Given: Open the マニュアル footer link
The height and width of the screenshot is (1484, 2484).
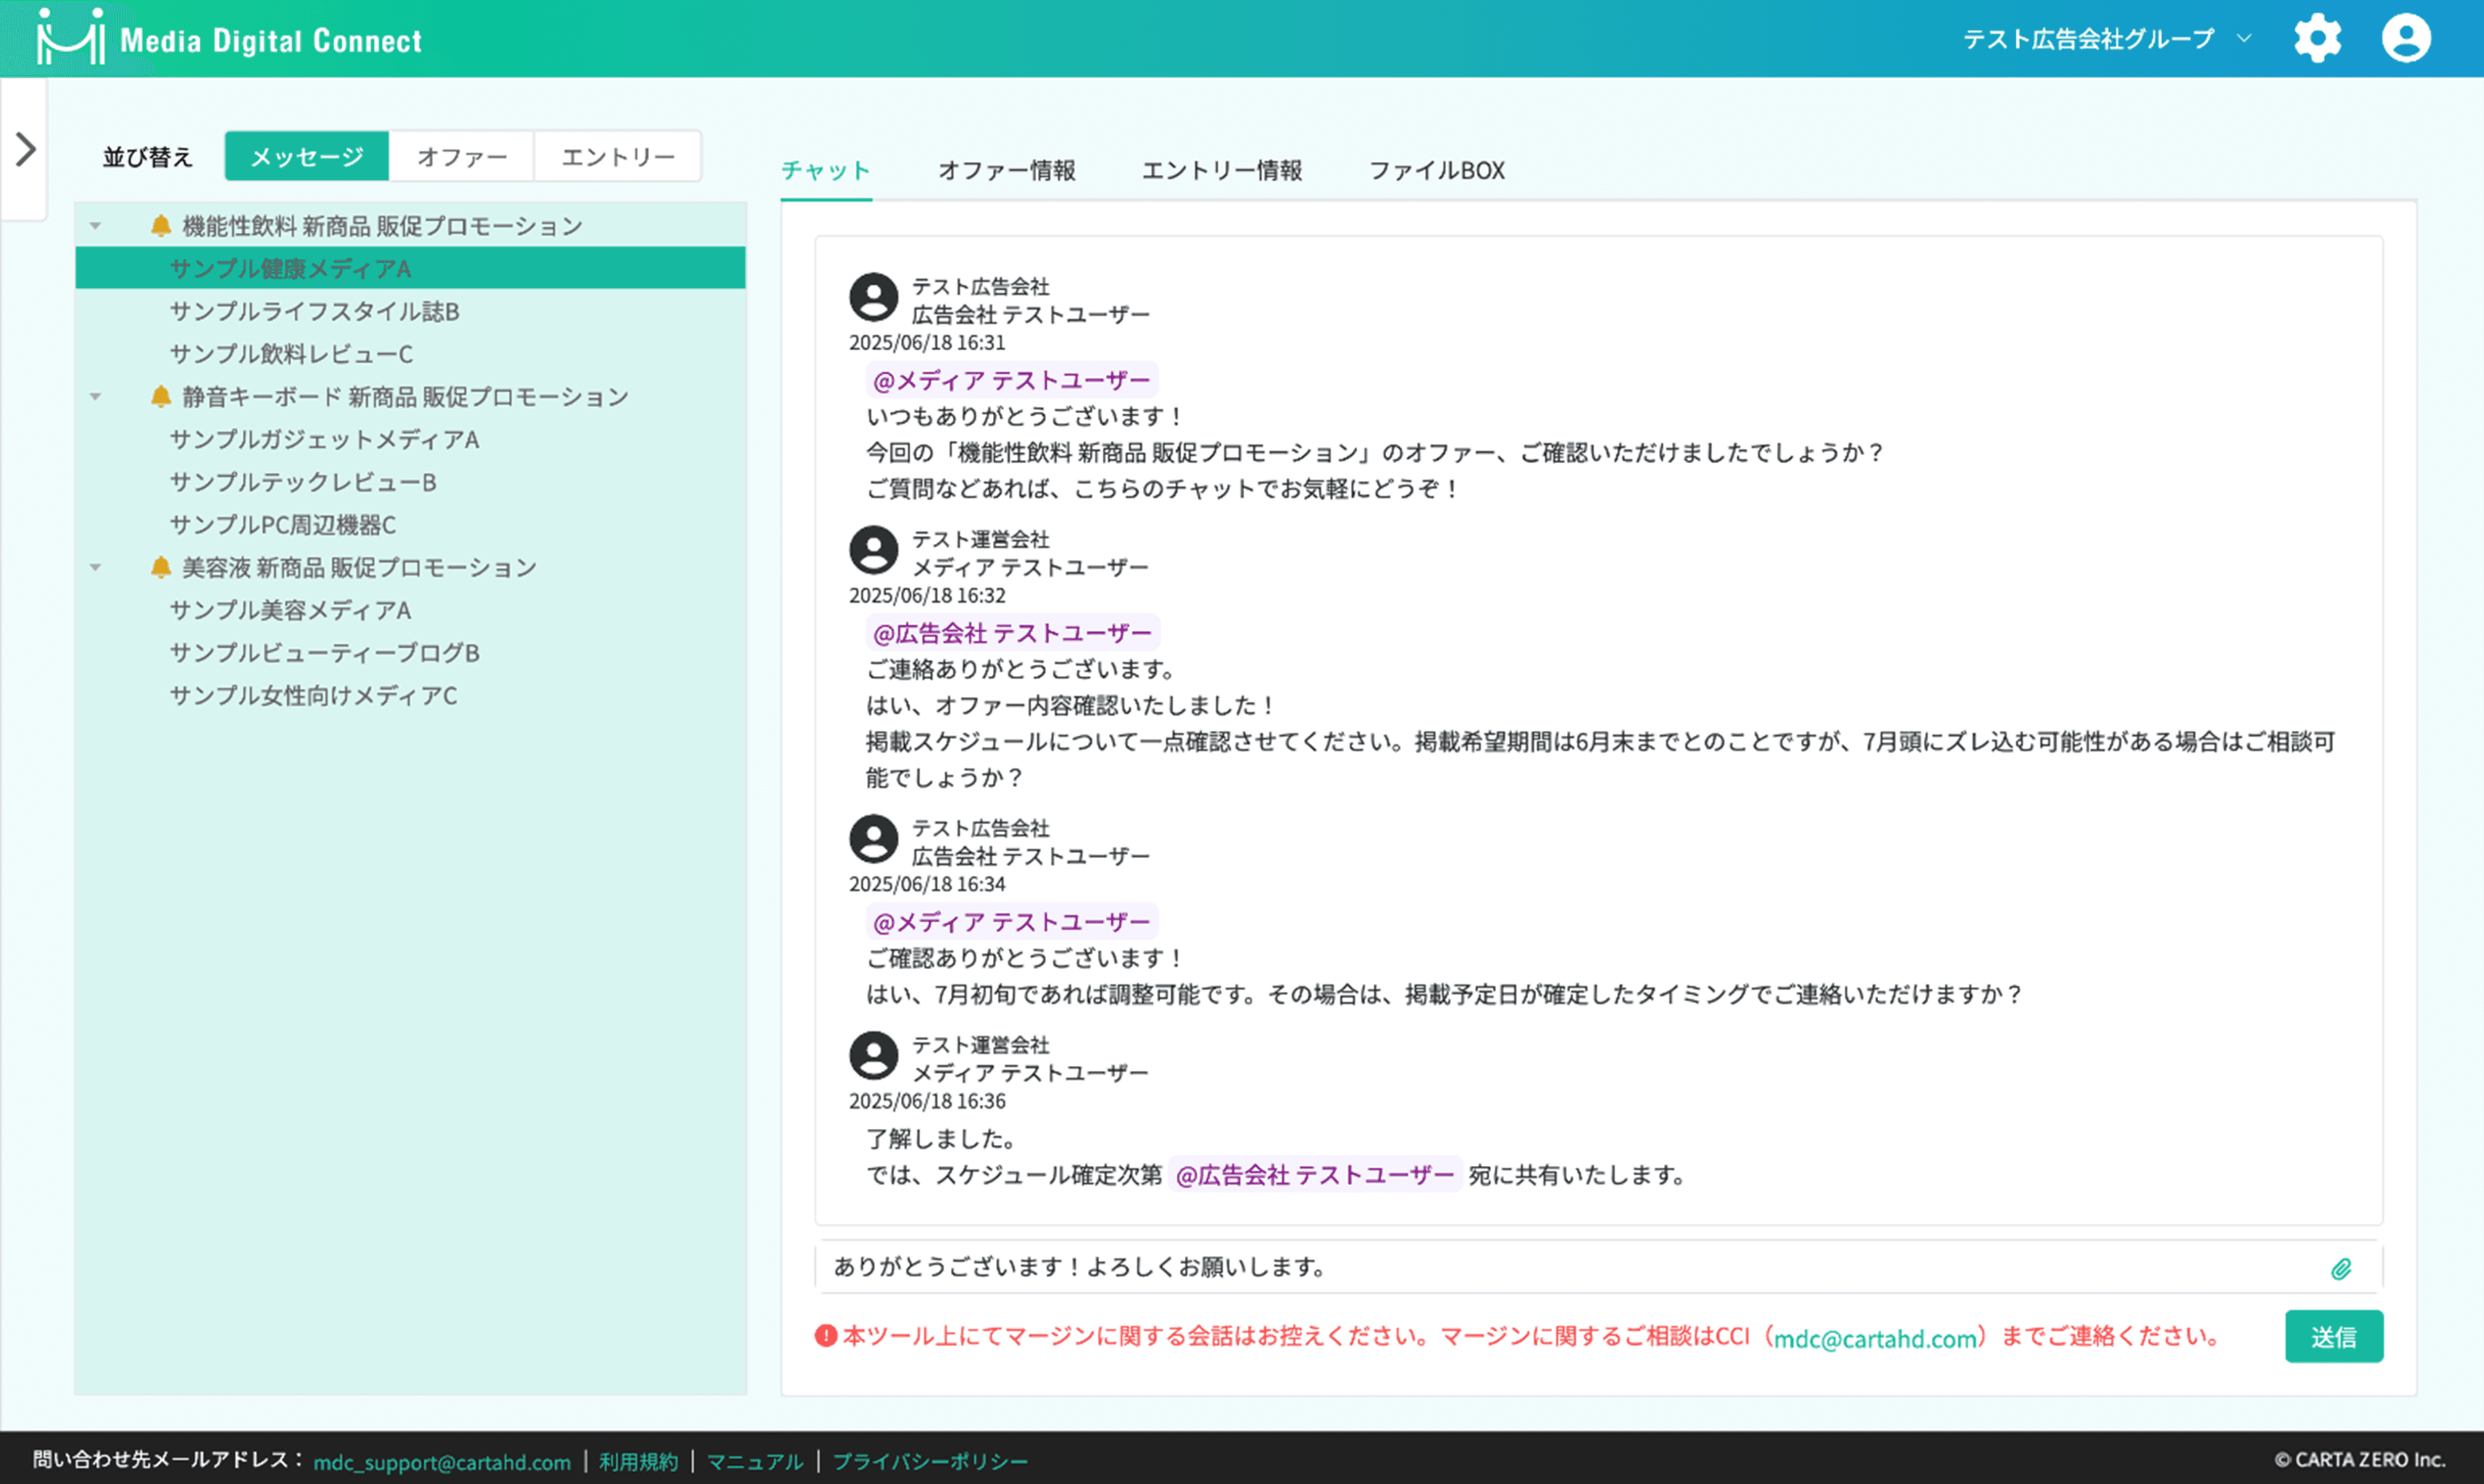Looking at the screenshot, I should (754, 1462).
